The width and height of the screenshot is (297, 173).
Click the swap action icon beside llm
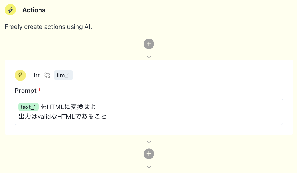47,75
